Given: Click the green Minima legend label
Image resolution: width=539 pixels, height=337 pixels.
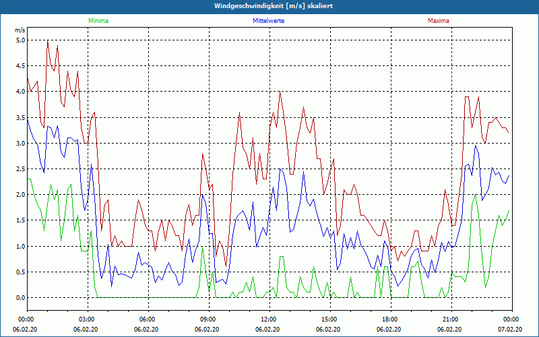Looking at the screenshot, I should click(98, 21).
